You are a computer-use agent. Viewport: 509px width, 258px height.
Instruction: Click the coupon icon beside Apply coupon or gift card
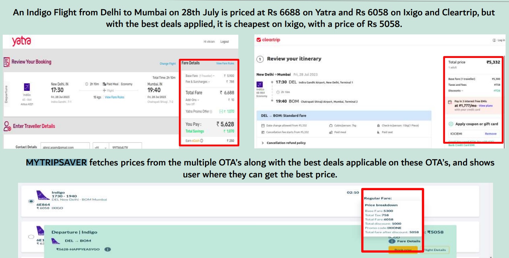click(x=451, y=124)
